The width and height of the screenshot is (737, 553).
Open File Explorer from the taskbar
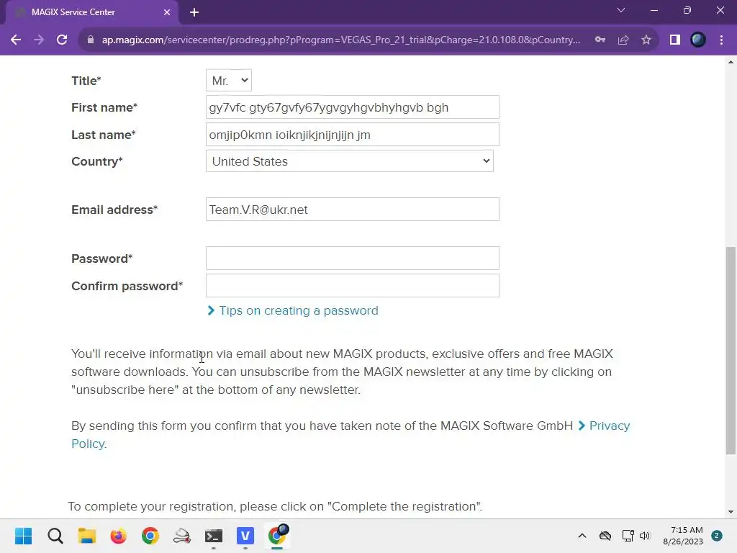click(x=87, y=536)
